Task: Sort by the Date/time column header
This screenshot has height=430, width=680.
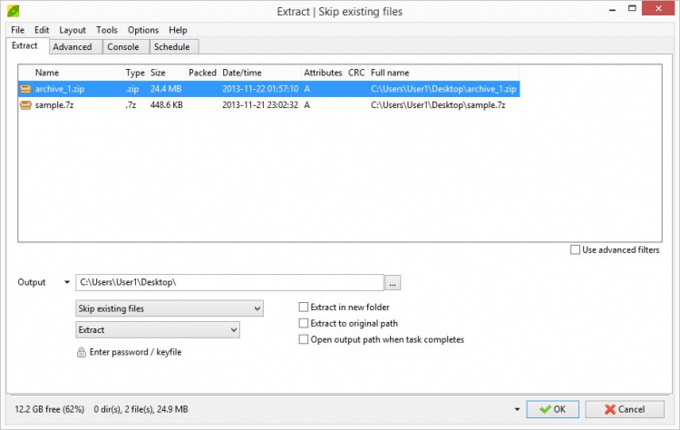Action: tap(260, 73)
